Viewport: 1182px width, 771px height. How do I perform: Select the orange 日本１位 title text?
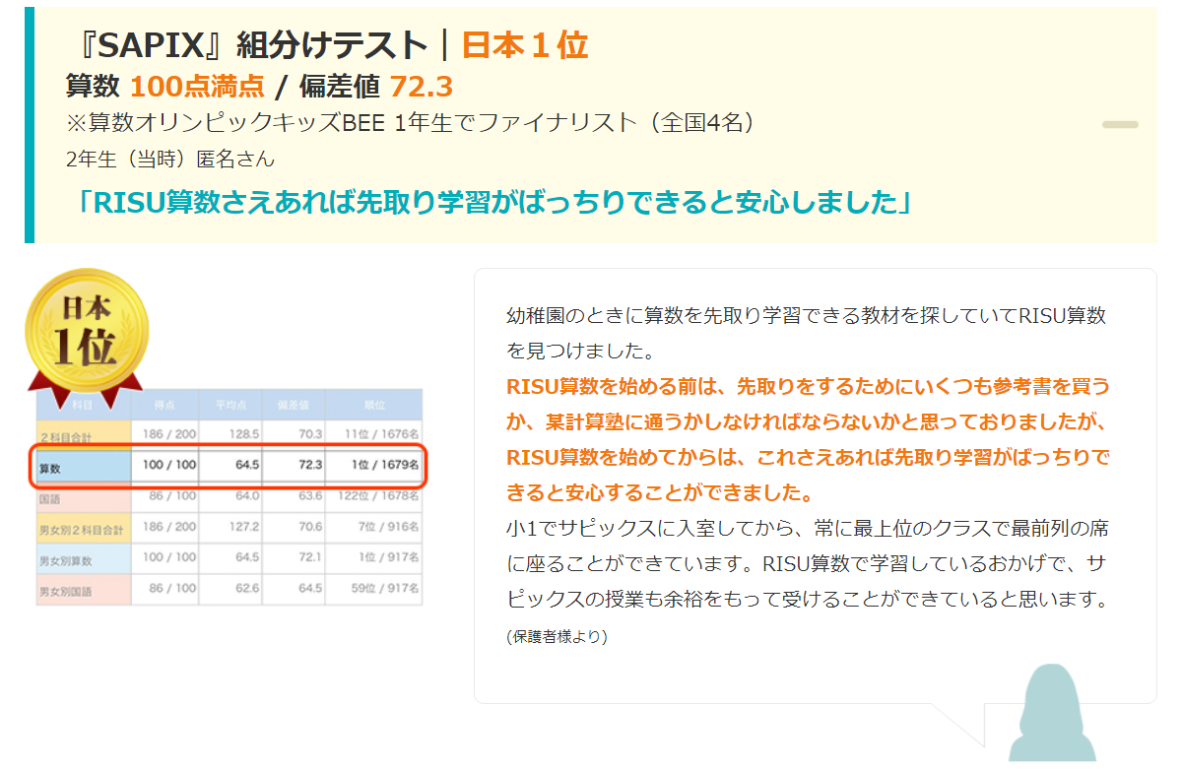[x=524, y=44]
